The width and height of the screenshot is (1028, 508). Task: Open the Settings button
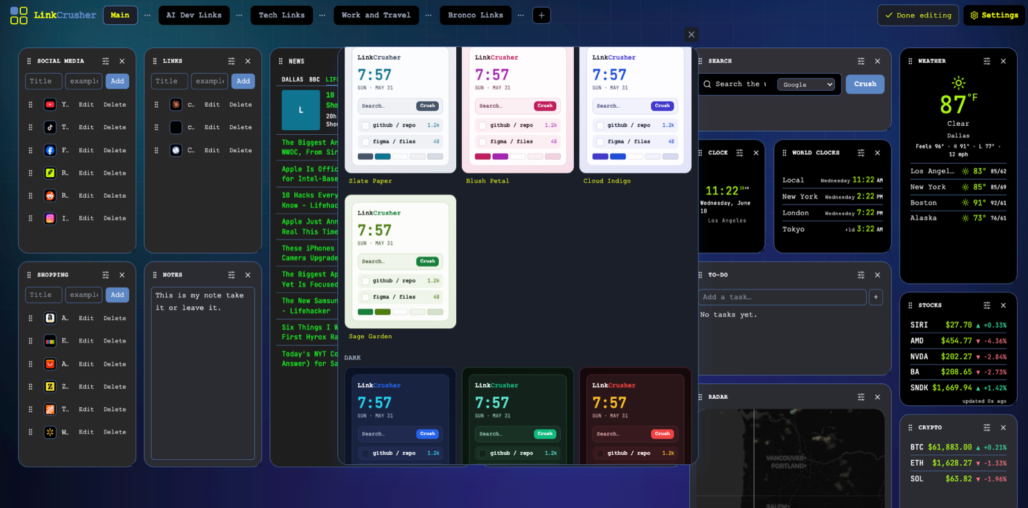tap(994, 15)
